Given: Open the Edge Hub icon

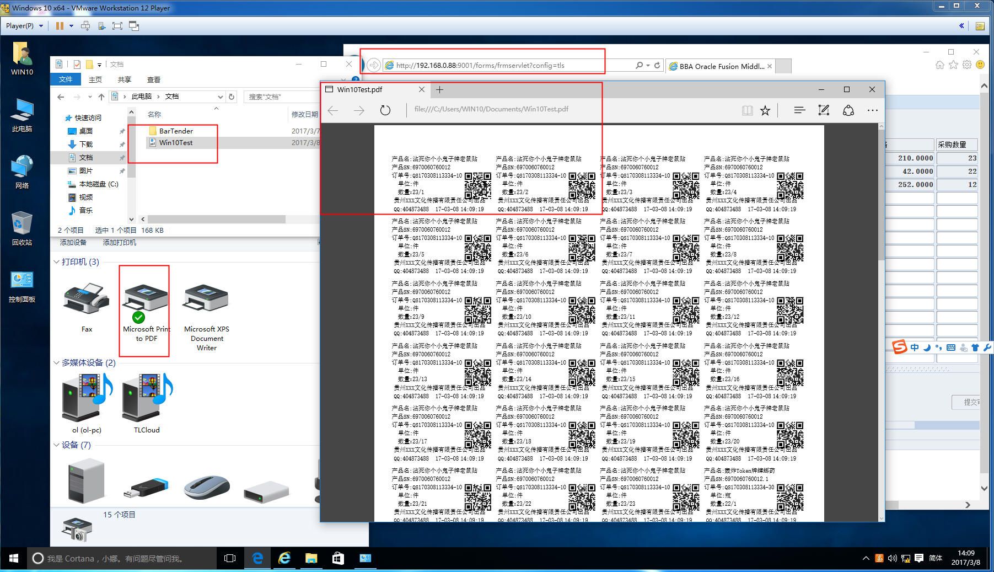Looking at the screenshot, I should point(799,110).
